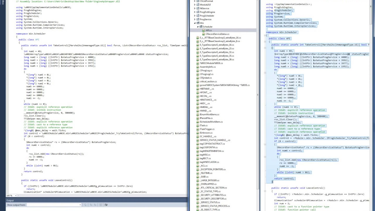Expand the ProgScheduler folder node
375x211 pixels.
(195, 16)
